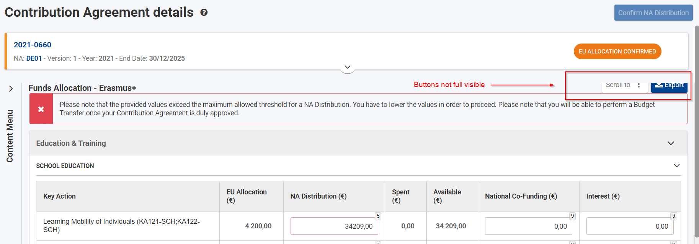Click the Content Menu vertical label
Screen dimensions: 699x244
tap(10, 136)
